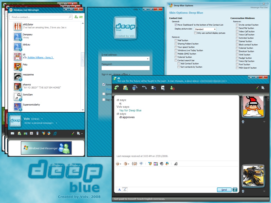Screen dimensions: 271x203
Task: Click the magnifier search button next to Send
Action: [x=235, y=190]
